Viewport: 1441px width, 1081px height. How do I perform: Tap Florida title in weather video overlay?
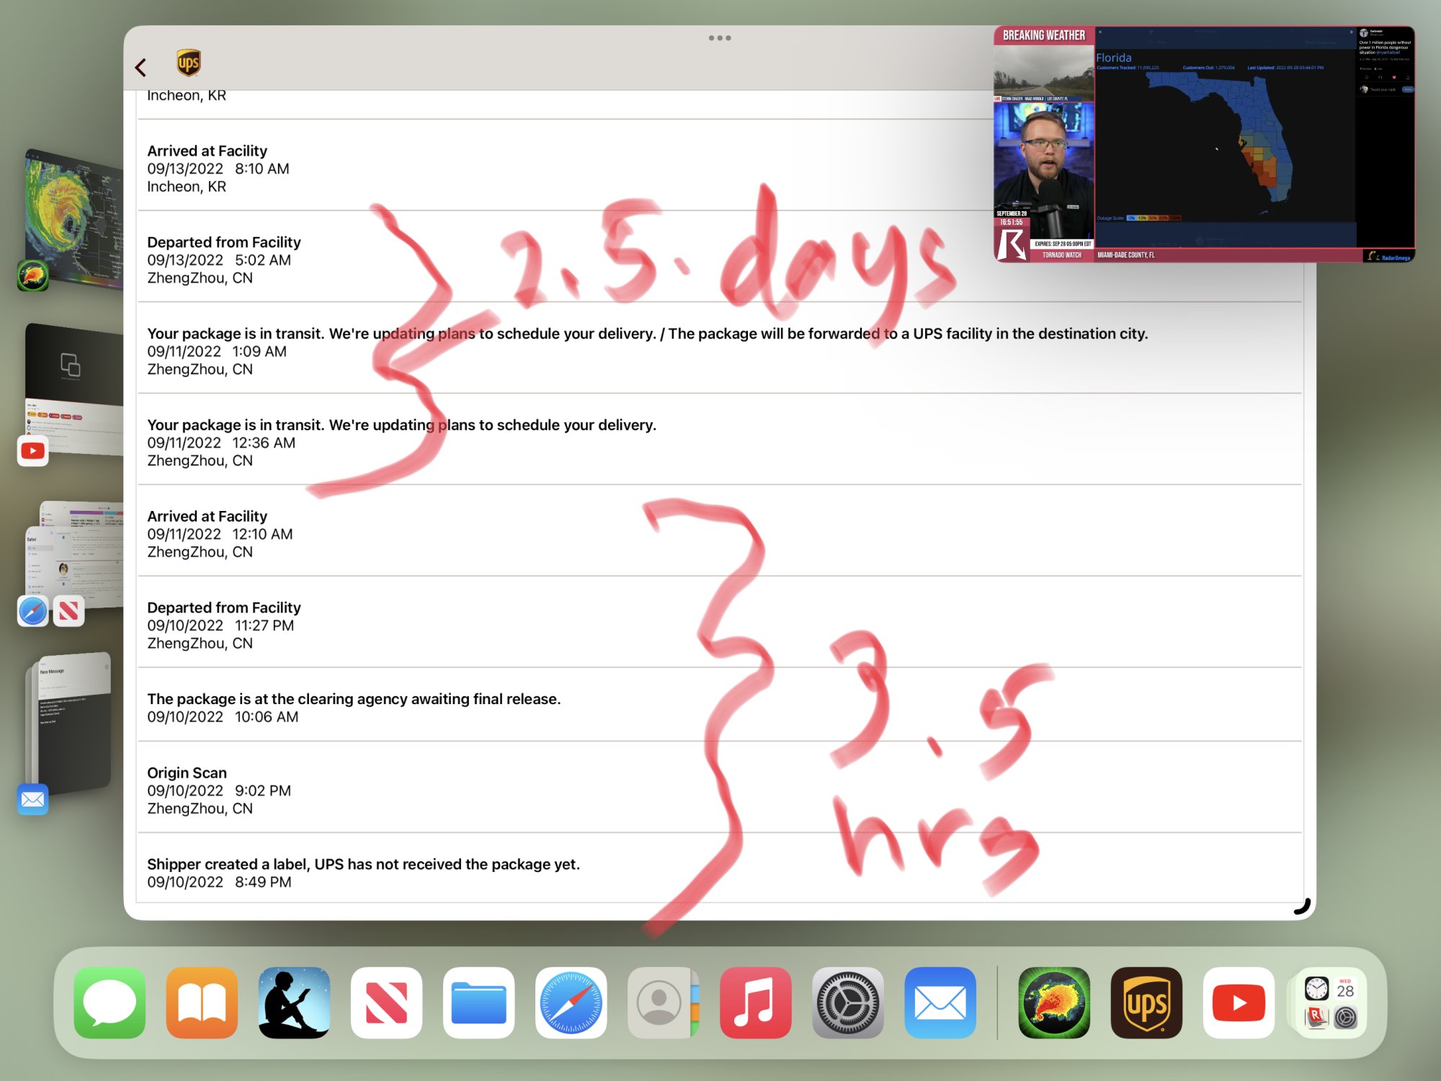click(x=1114, y=58)
